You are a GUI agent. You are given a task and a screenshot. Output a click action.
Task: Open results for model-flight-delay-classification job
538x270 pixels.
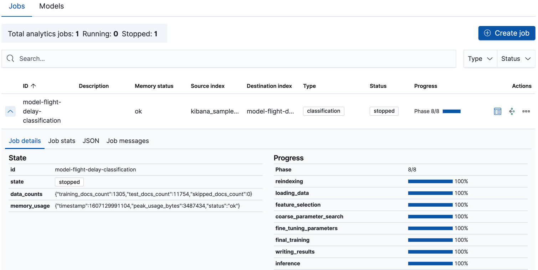pos(497,111)
